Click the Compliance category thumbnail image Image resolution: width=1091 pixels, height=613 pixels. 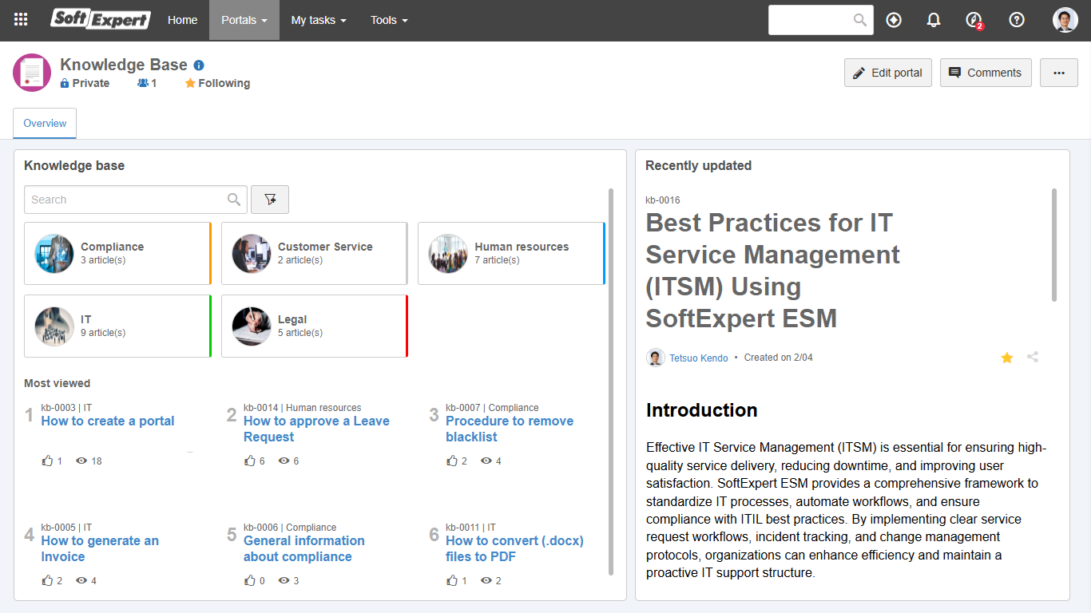point(54,254)
